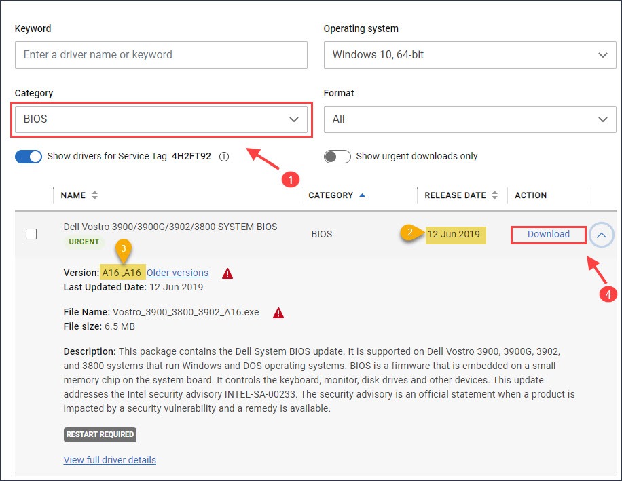This screenshot has height=481, width=622.
Task: Tick the Dell Vostro SYSTEM BIOS checkbox
Action: (x=31, y=234)
